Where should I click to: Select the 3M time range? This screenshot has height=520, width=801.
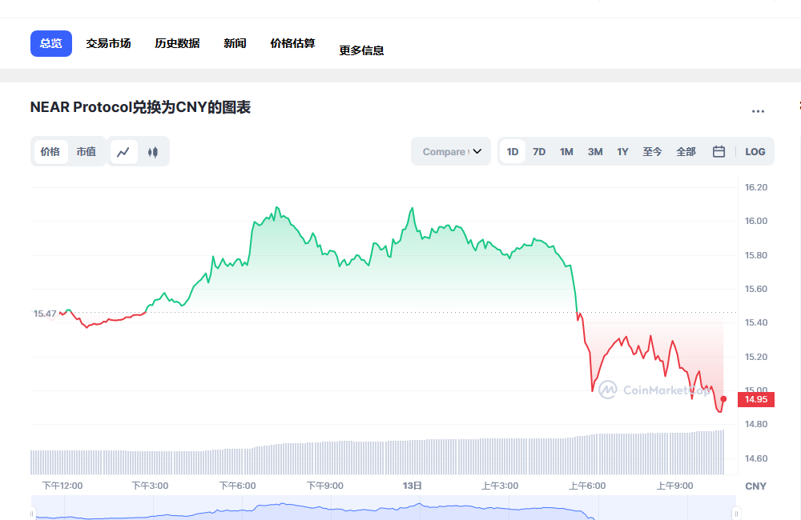tap(595, 151)
